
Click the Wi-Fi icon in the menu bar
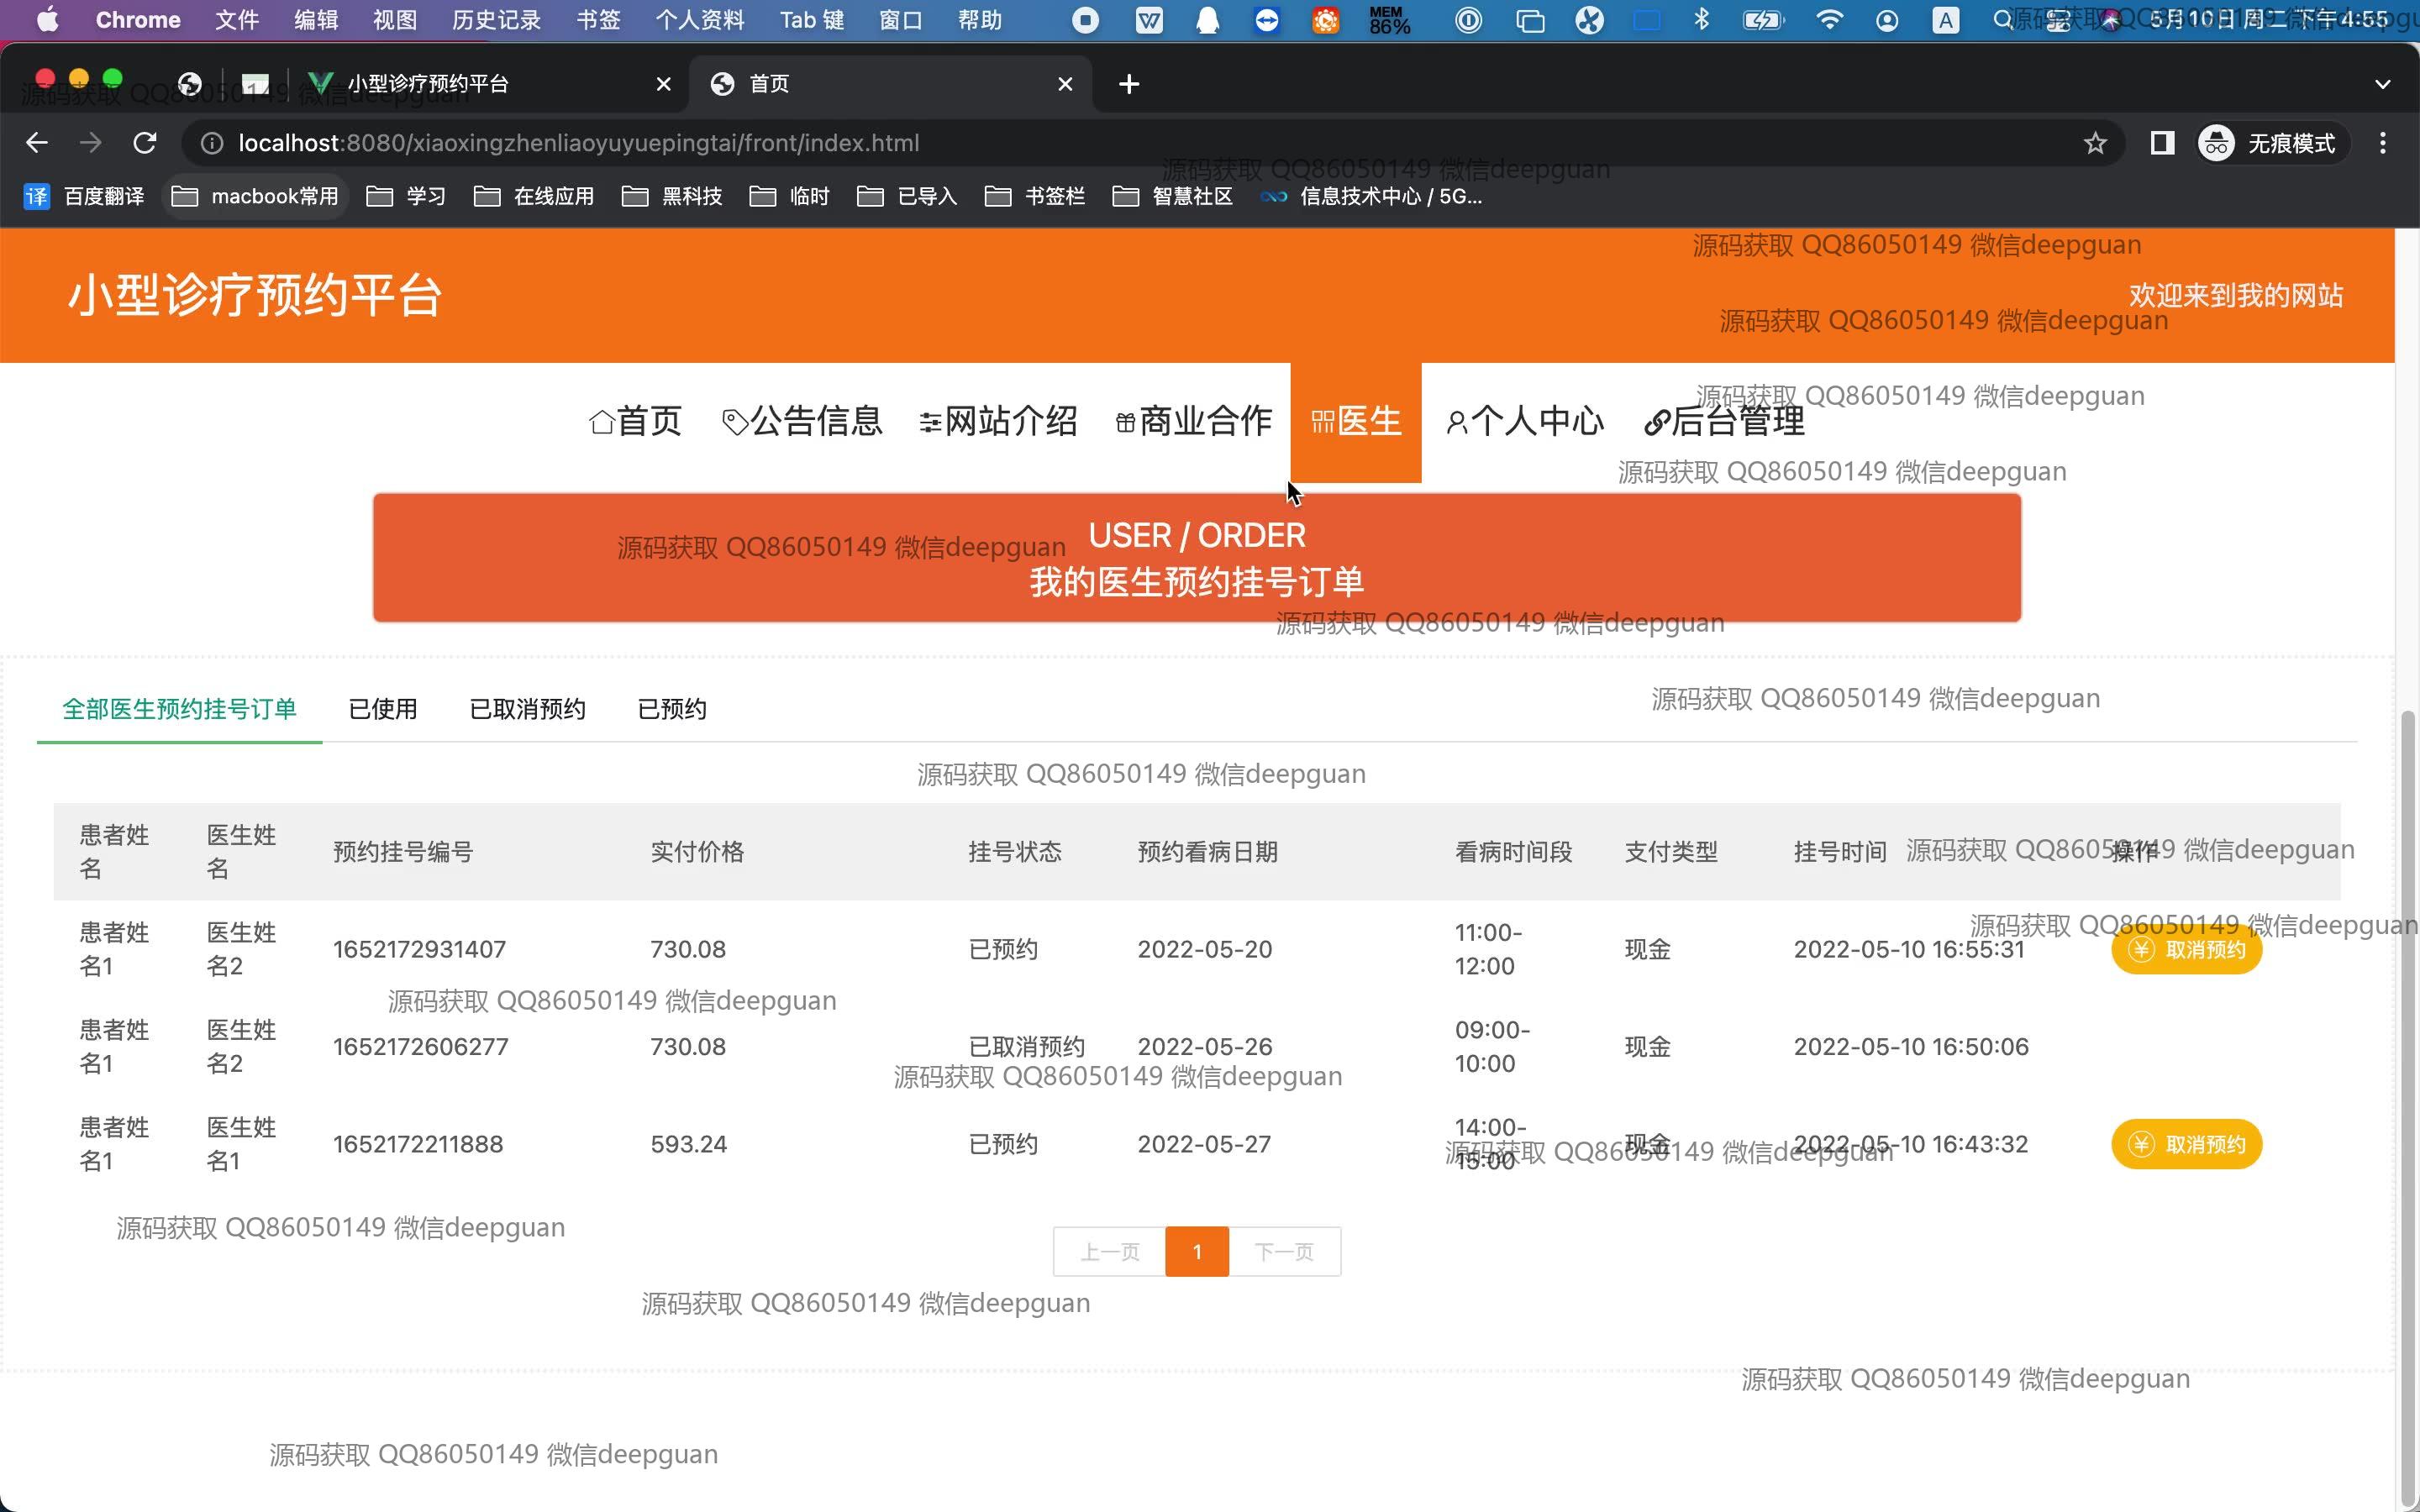click(x=1829, y=20)
